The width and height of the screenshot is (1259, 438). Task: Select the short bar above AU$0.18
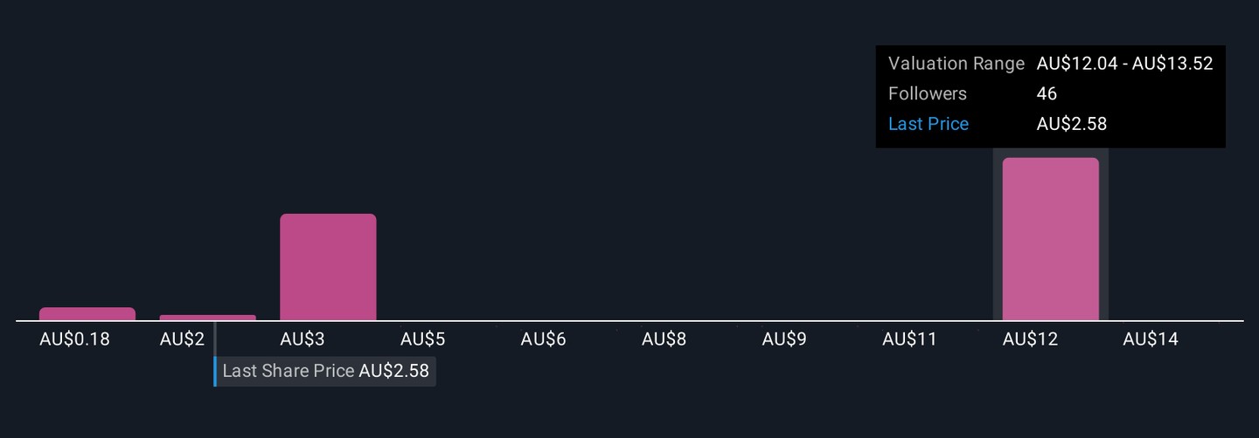(87, 314)
